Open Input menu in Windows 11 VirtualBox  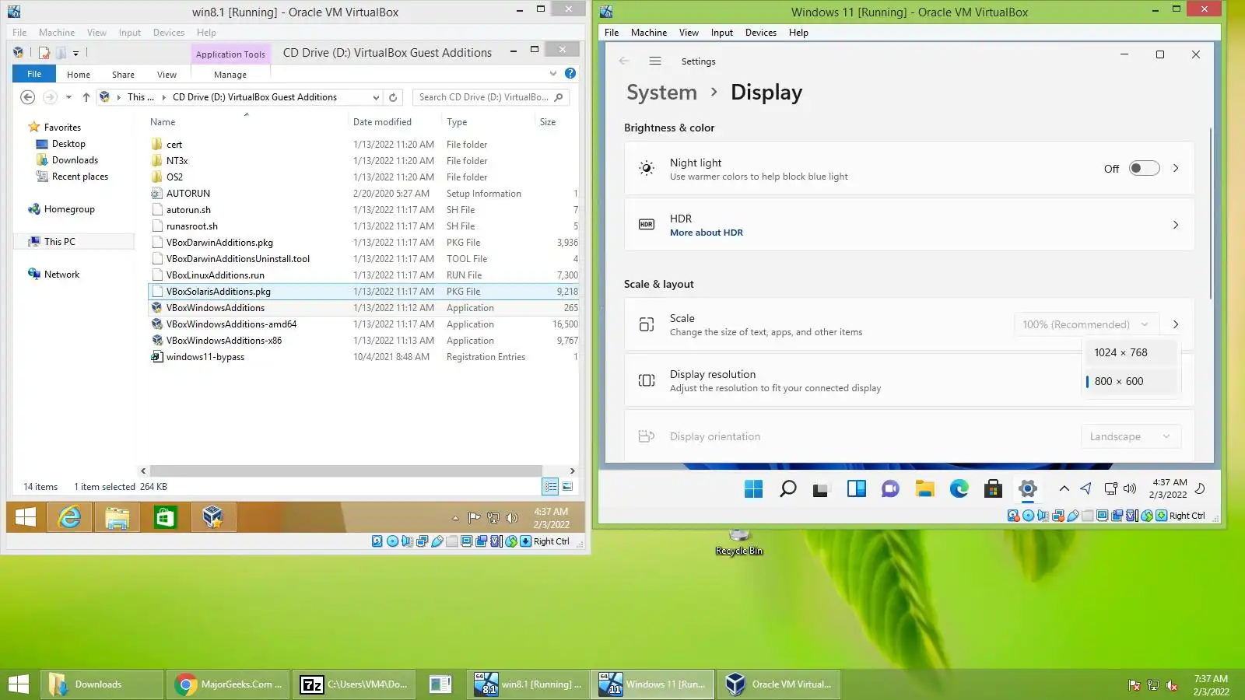(721, 33)
